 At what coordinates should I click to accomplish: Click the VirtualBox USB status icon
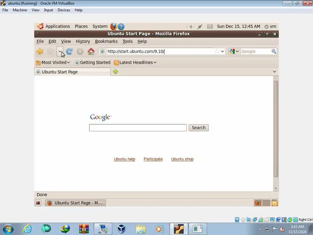point(261,220)
